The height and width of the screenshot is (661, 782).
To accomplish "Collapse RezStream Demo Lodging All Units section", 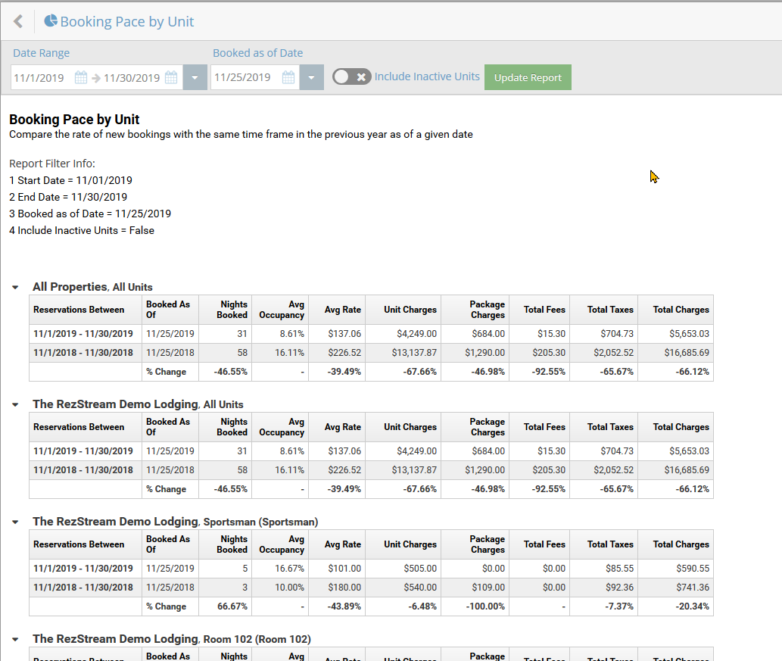I will pos(15,405).
